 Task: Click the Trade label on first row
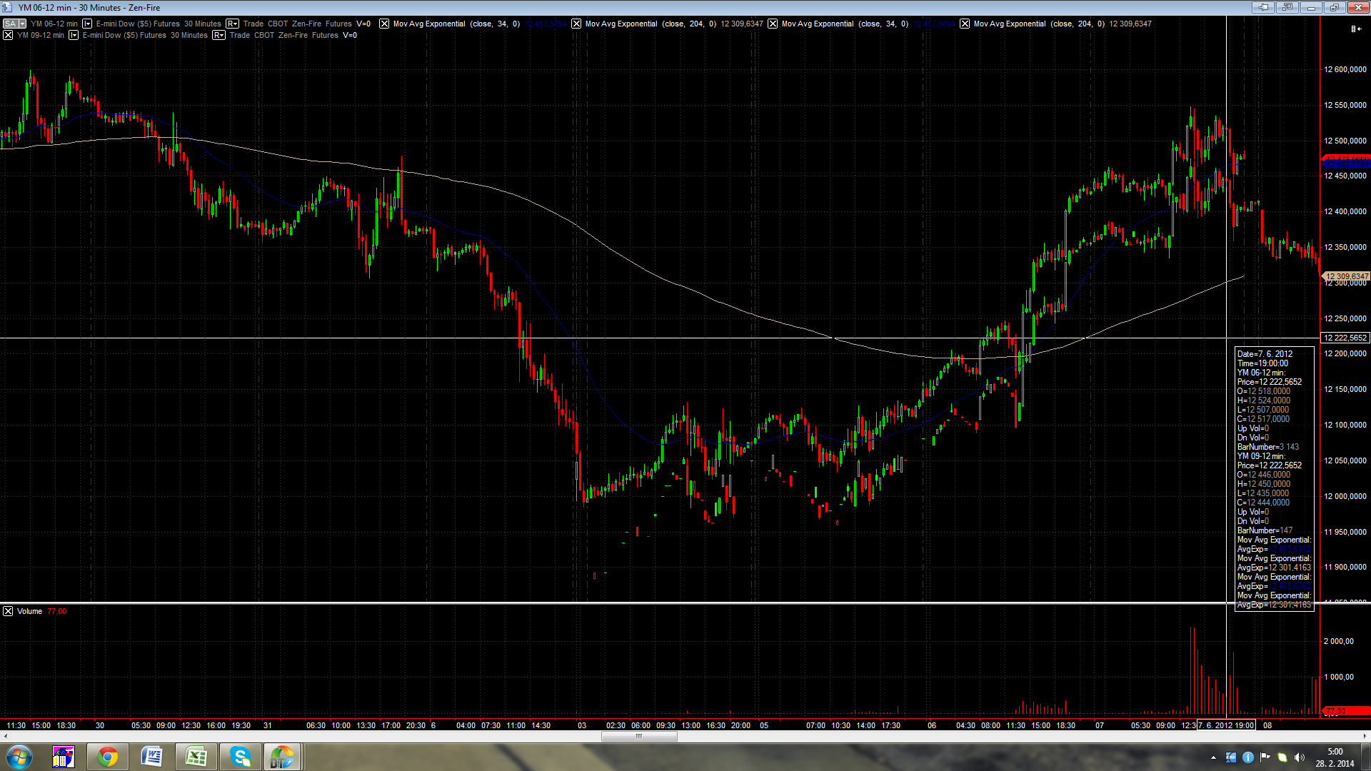click(253, 24)
